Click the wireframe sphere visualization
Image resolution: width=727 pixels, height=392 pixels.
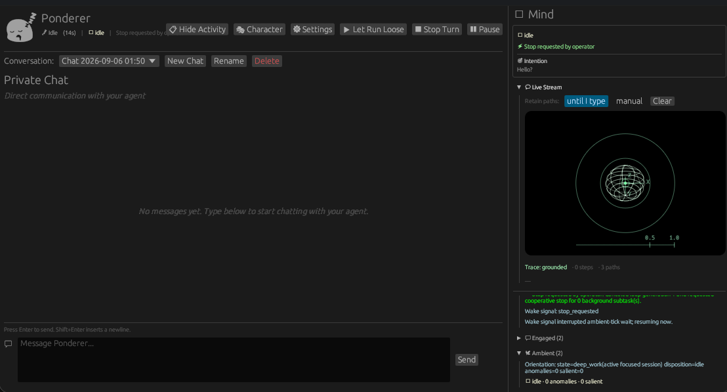click(625, 183)
